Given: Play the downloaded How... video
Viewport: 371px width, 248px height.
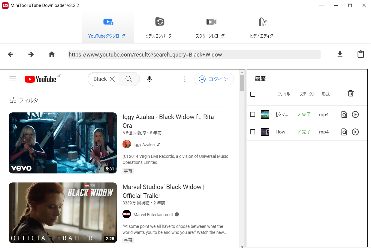Looking at the screenshot, I should (x=355, y=132).
